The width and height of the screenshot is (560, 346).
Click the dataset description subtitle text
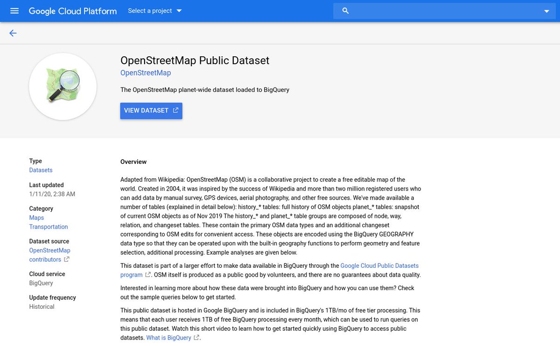coord(205,90)
